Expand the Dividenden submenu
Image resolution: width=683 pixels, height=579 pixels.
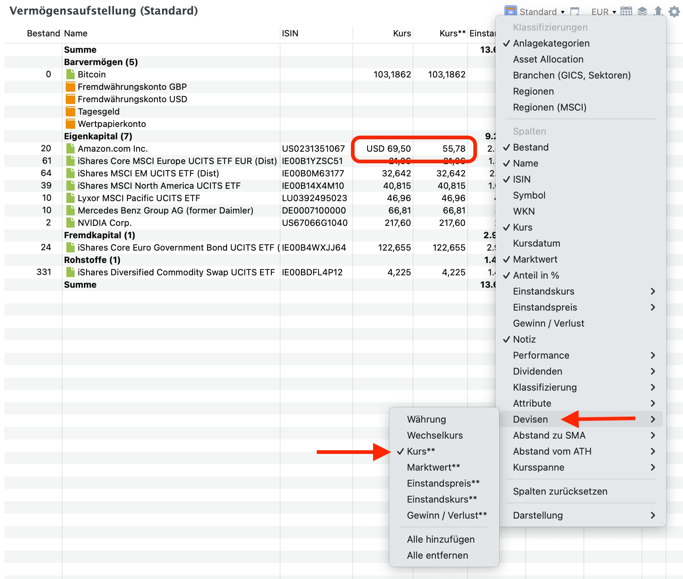[581, 371]
